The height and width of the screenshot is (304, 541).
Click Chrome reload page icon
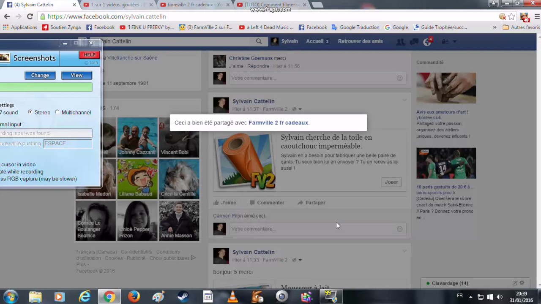(x=30, y=16)
